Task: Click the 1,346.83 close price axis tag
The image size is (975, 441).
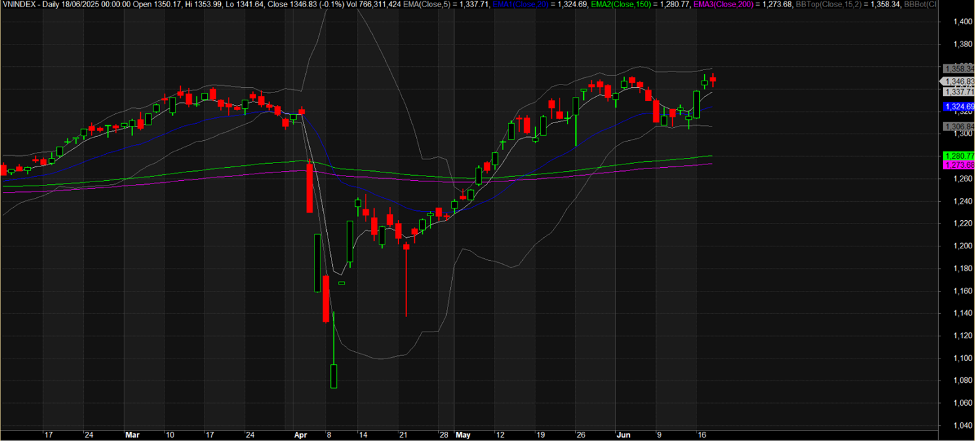Action: click(x=959, y=81)
